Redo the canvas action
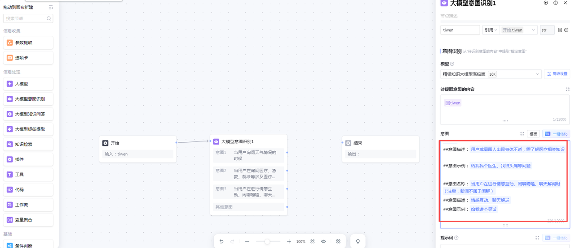575x248 pixels. click(232, 241)
